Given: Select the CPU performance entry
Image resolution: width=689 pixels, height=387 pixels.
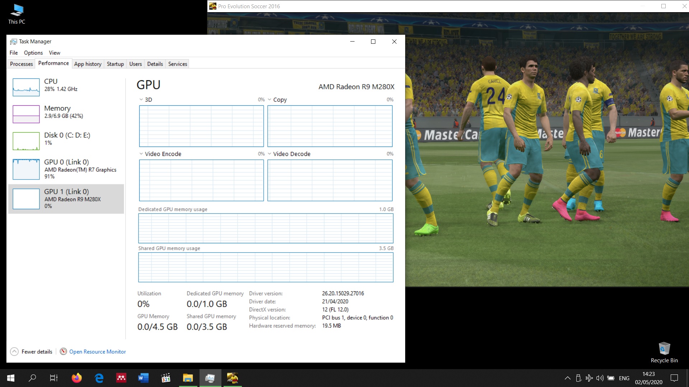Looking at the screenshot, I should [66, 87].
